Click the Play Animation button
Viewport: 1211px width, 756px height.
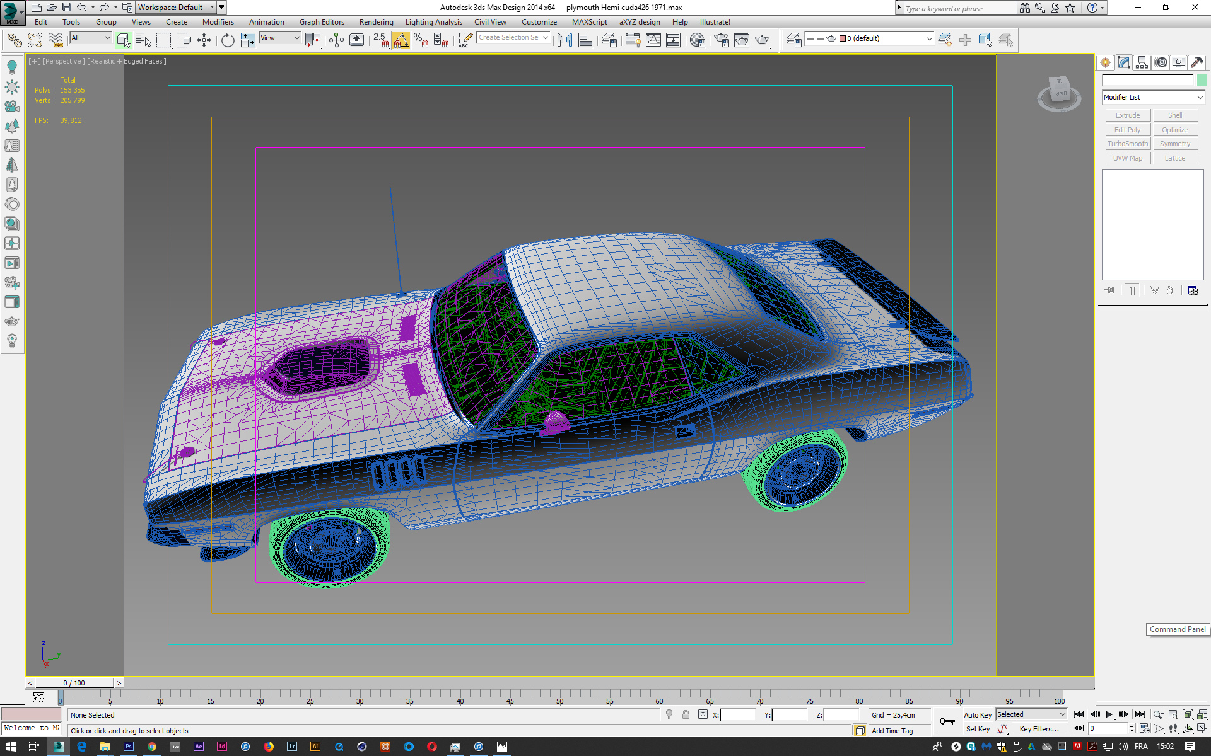point(1109,714)
